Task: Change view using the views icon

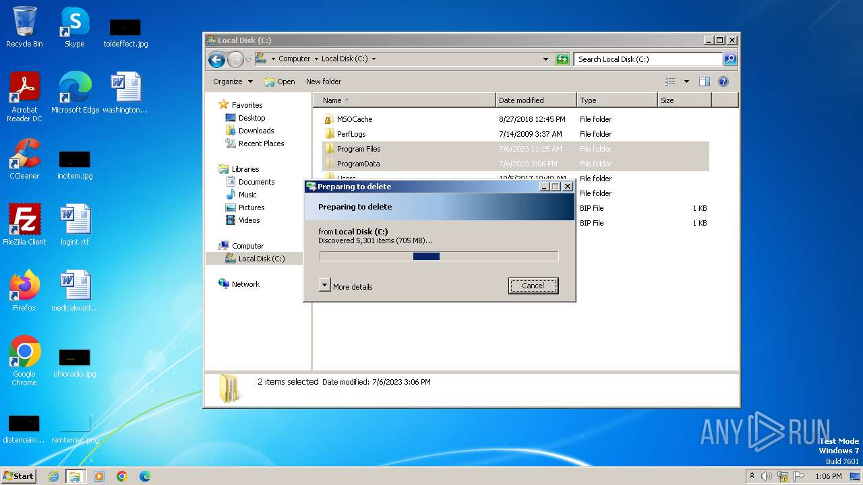Action: (670, 82)
